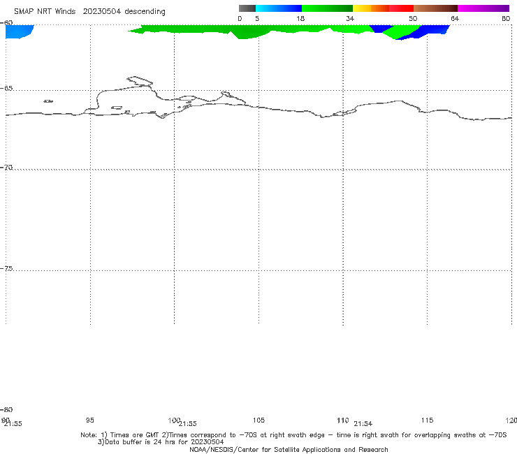This screenshot has height=454, width=517.
Task: Click the gray 0-5 color bar segment
Action: point(247,8)
